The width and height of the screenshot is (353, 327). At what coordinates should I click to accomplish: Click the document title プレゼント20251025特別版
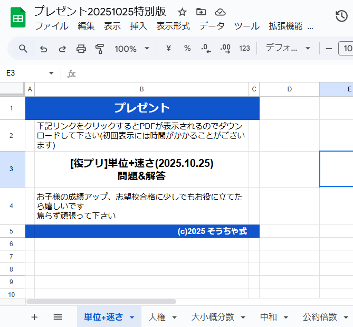click(100, 11)
